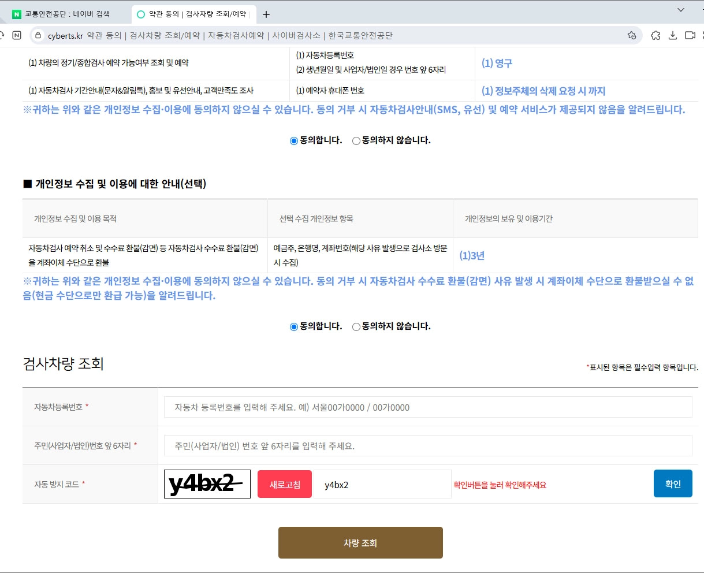Click the N icon left of the address bar

[x=17, y=35]
